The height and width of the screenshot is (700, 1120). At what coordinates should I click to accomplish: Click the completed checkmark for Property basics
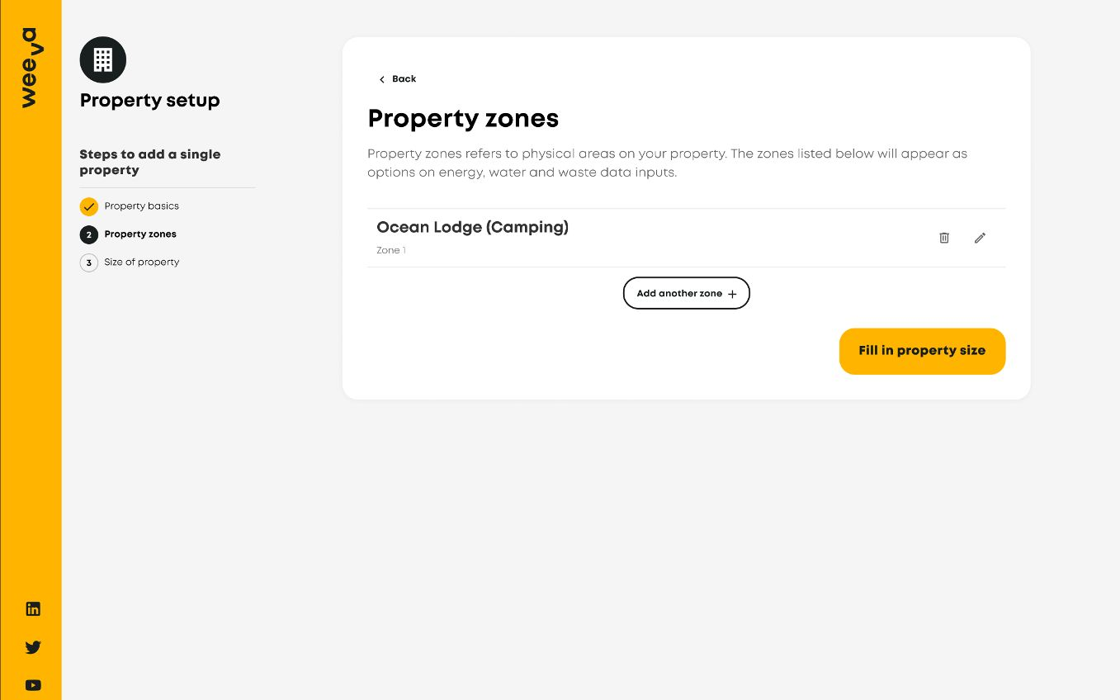89,206
